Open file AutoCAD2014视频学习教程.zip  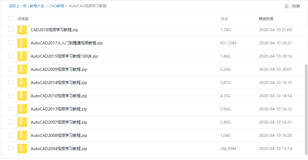(x=59, y=83)
